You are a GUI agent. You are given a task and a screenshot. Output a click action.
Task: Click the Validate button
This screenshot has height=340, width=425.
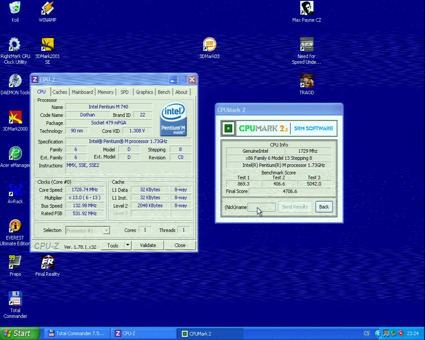coord(148,245)
